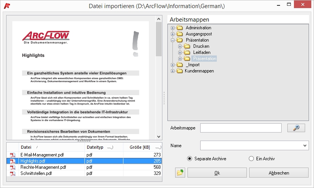This screenshot has width=314, height=188.
Task: Sort file list by Datei column
Action: pos(52,147)
